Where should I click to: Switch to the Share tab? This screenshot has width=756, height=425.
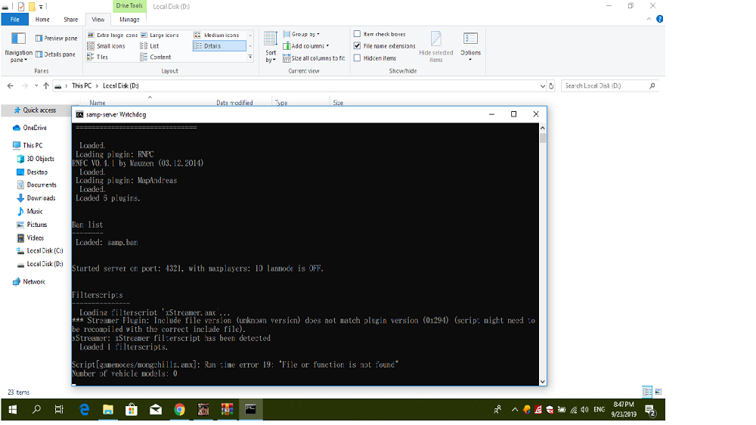point(71,20)
